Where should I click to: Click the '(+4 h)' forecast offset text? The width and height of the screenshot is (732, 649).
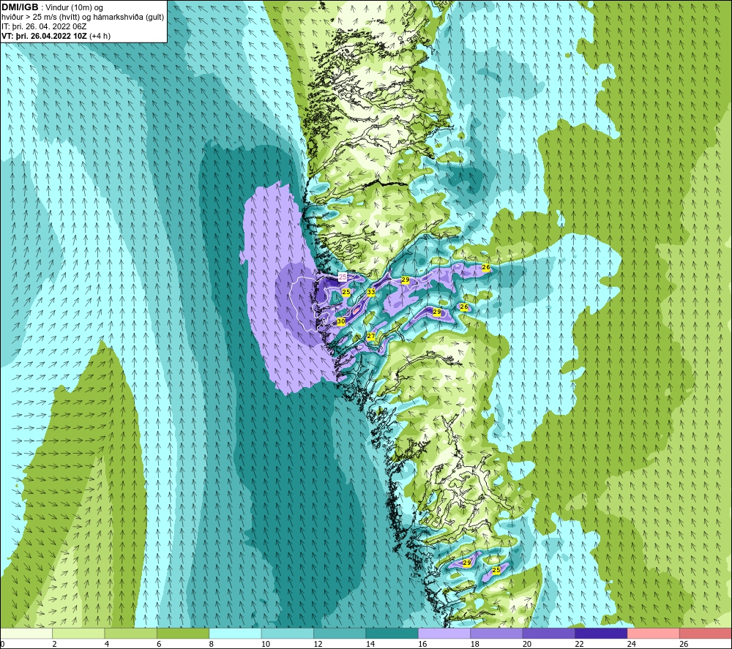(100, 36)
